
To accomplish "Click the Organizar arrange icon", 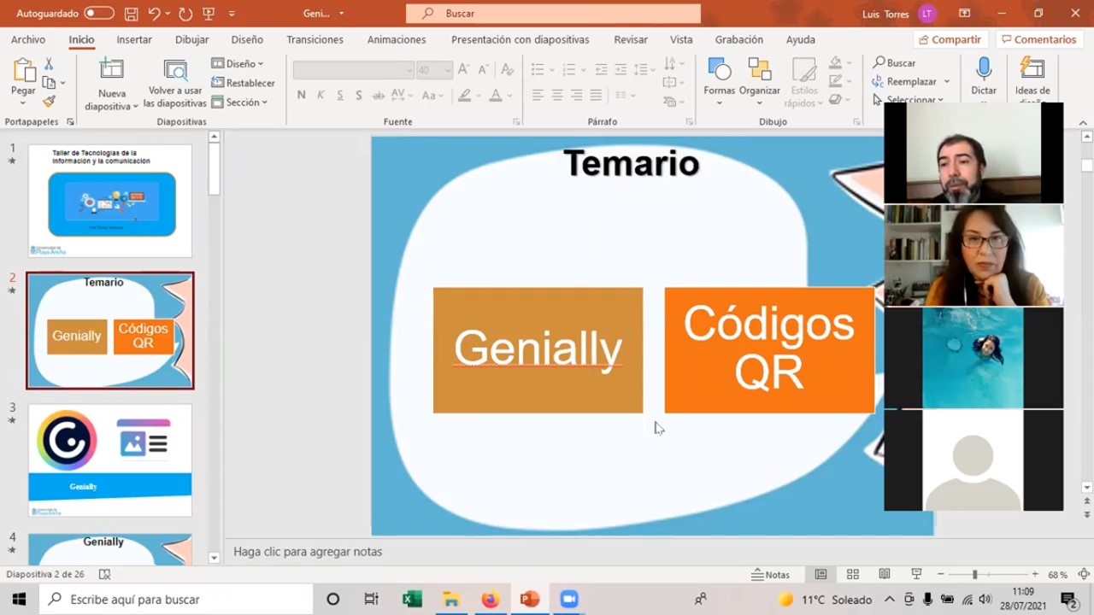I will [x=759, y=70].
